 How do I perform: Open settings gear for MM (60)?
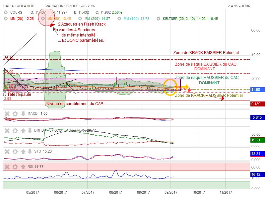pos(43,19)
